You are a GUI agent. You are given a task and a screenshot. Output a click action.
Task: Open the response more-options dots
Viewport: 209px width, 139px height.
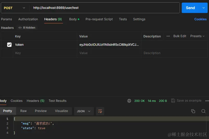[207, 101]
